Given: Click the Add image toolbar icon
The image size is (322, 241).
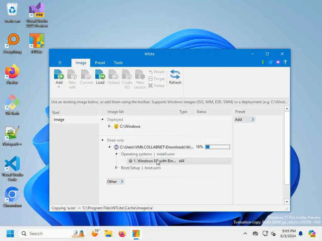Looking at the screenshot, I should pyautogui.click(x=59, y=75).
